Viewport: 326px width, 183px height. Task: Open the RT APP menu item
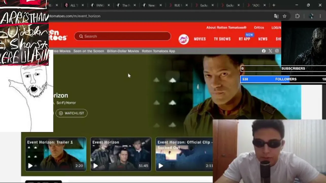tap(244, 39)
